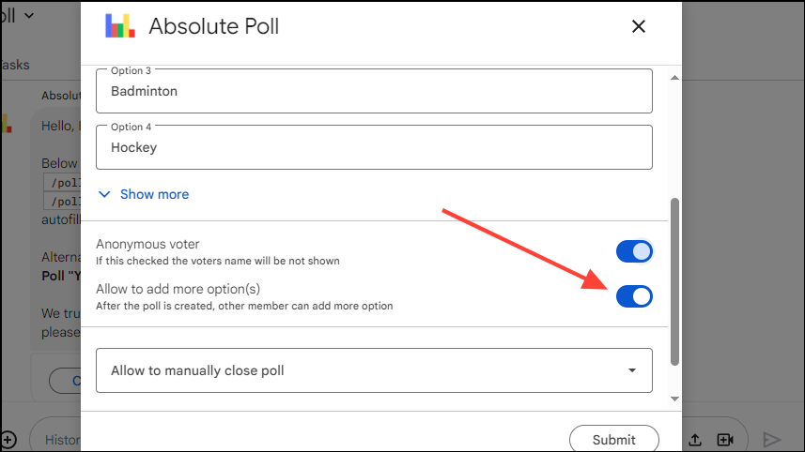Click the Absolute Poll bot avatar in chat
This screenshot has width=805, height=452.
pyautogui.click(x=8, y=123)
